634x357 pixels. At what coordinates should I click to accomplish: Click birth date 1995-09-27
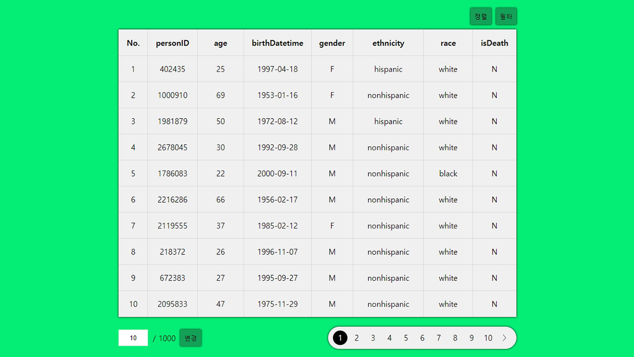pos(277,278)
